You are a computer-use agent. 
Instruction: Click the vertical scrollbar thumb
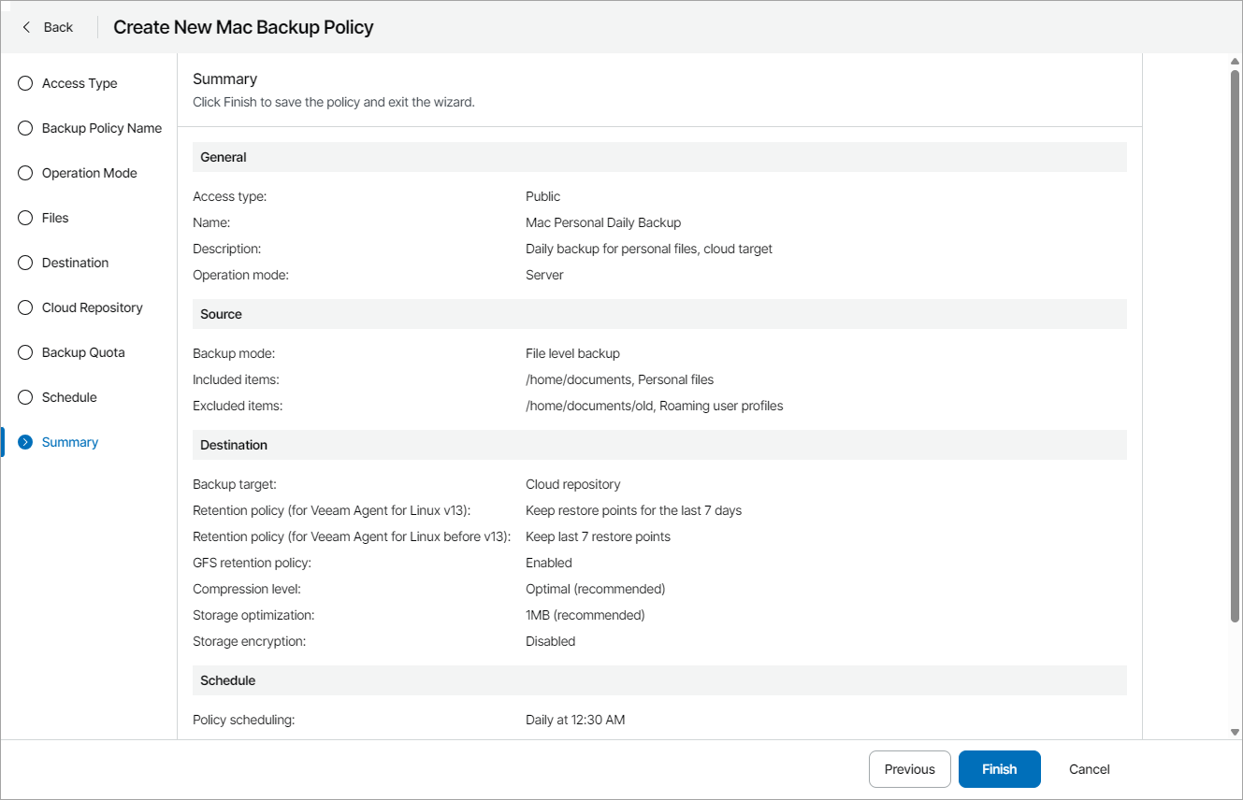tap(1235, 346)
